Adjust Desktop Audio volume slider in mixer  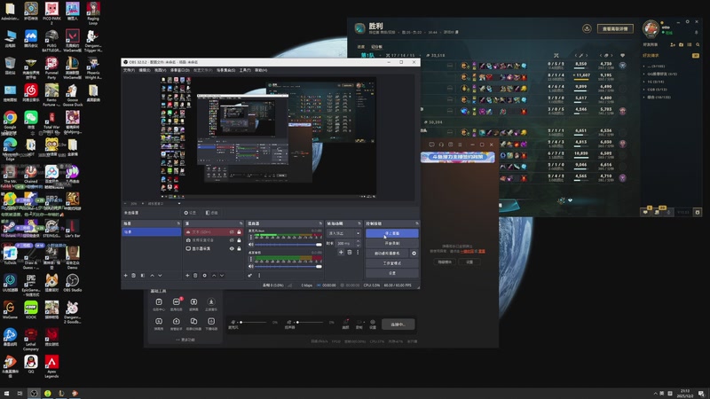[x=287, y=267]
